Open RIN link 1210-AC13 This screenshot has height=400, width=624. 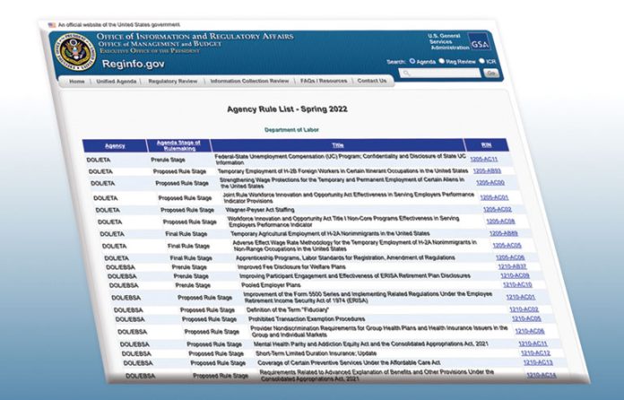[x=538, y=362]
